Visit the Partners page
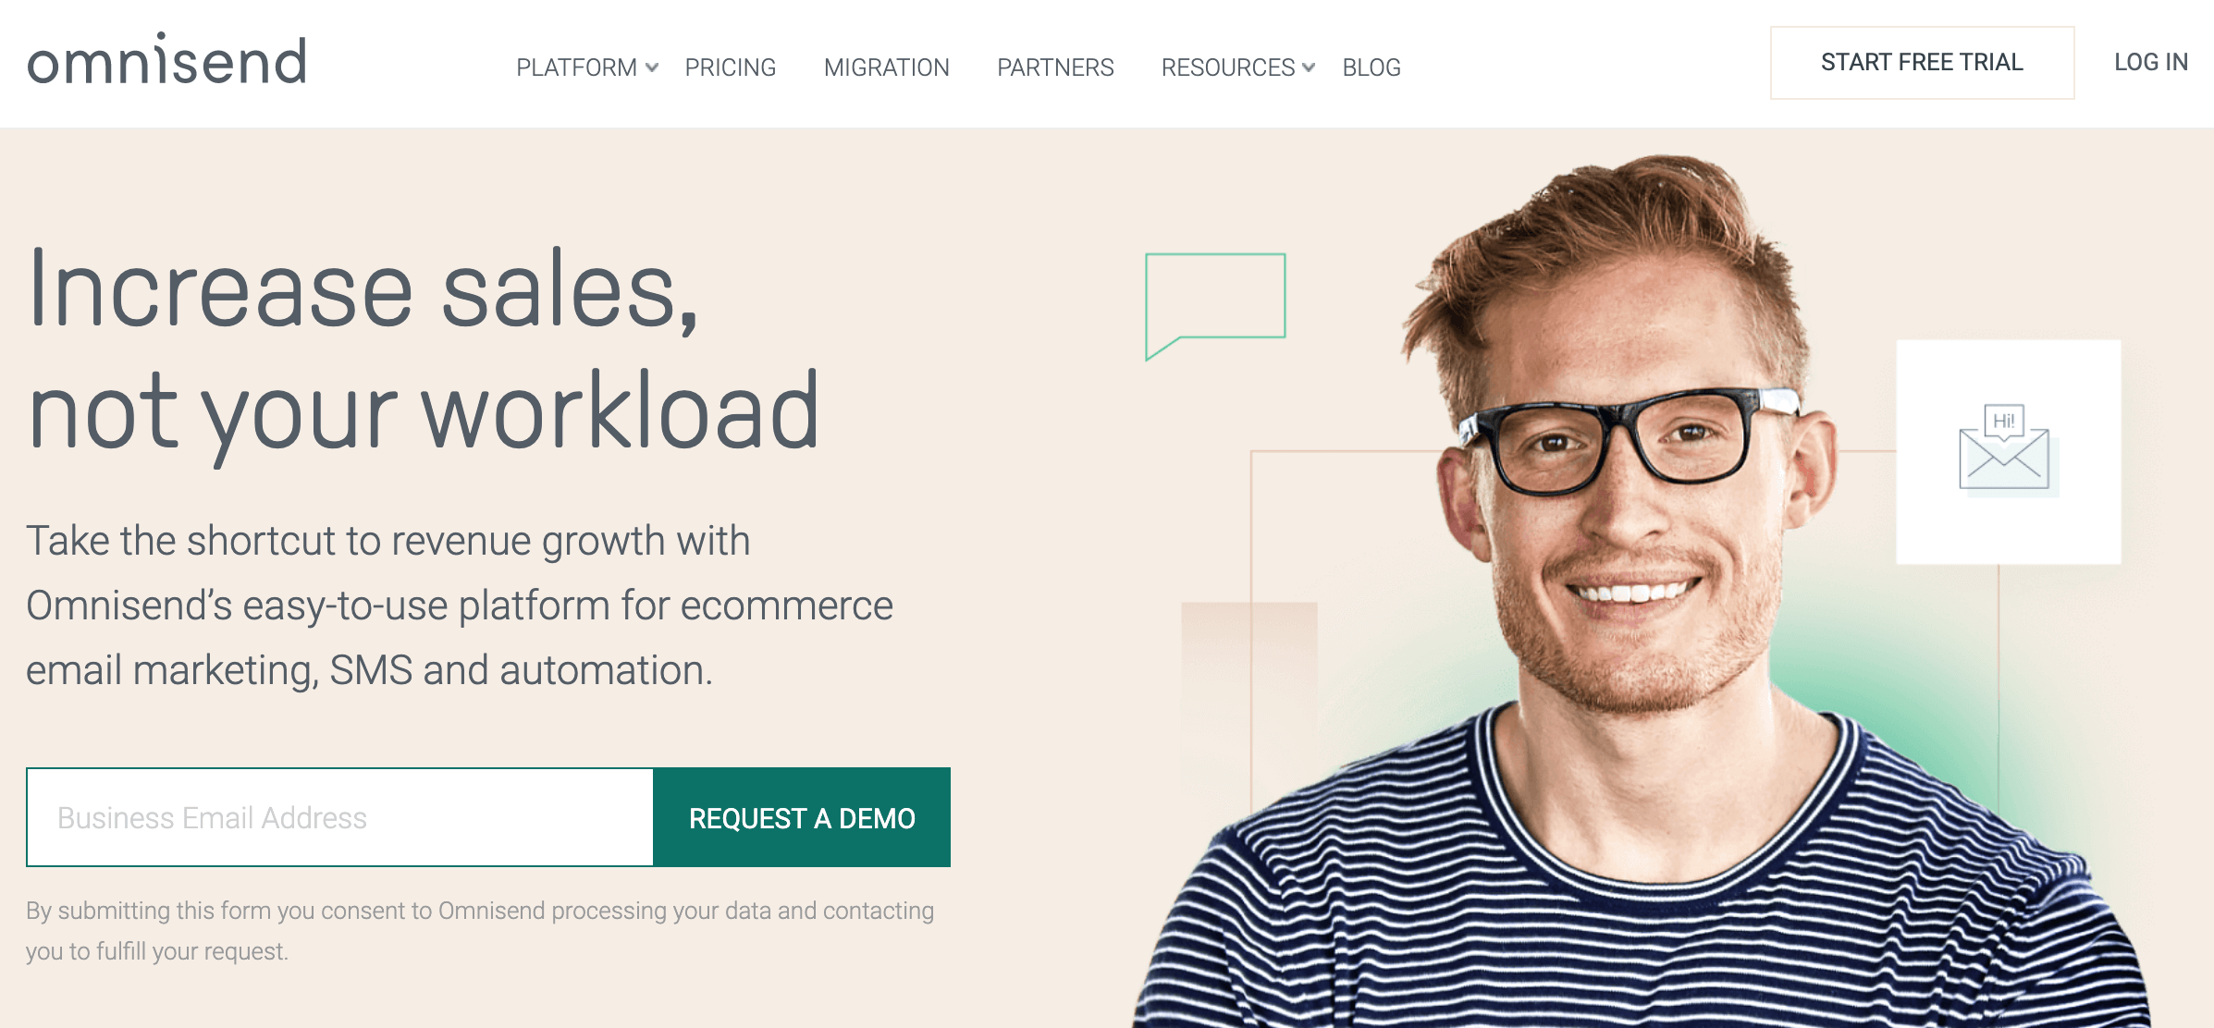Image resolution: width=2214 pixels, height=1028 pixels. pyautogui.click(x=1055, y=67)
